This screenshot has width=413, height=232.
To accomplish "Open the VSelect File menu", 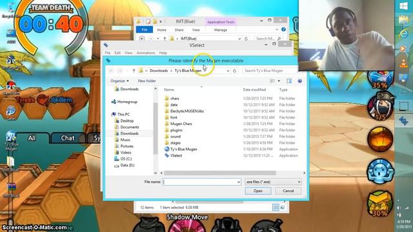I will pyautogui.click(x=108, y=53).
